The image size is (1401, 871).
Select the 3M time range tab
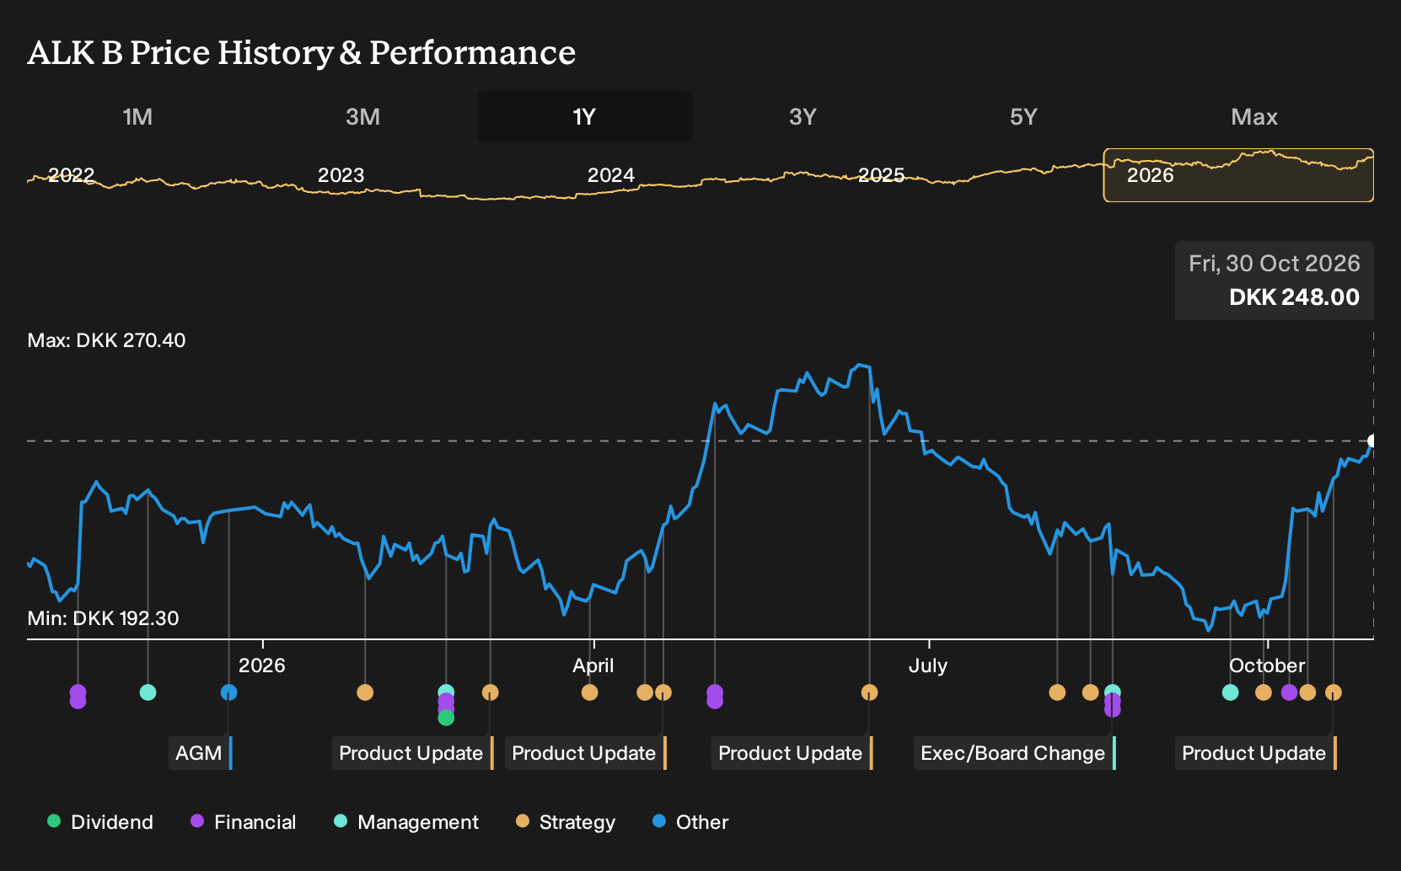coord(362,117)
